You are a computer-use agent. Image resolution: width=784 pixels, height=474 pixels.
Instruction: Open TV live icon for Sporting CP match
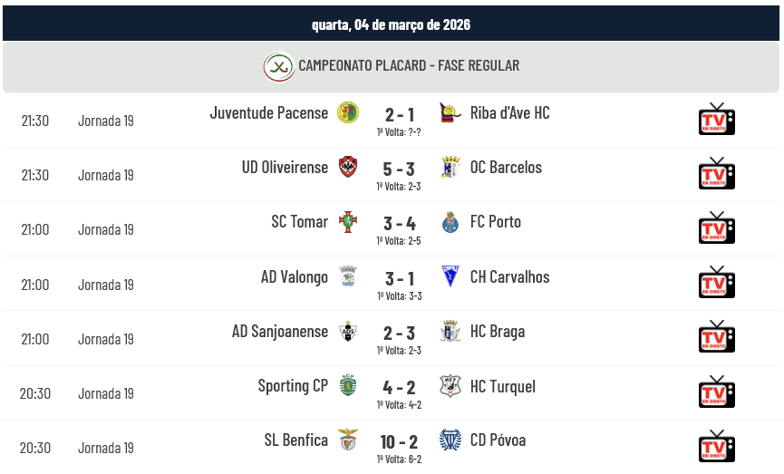pos(716,392)
